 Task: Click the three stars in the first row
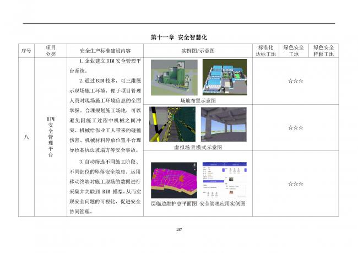tap(295, 80)
